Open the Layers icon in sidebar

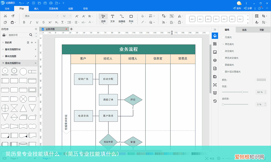tap(215, 60)
